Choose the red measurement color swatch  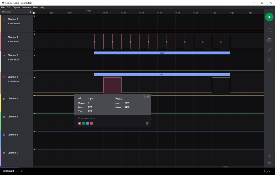91,123
